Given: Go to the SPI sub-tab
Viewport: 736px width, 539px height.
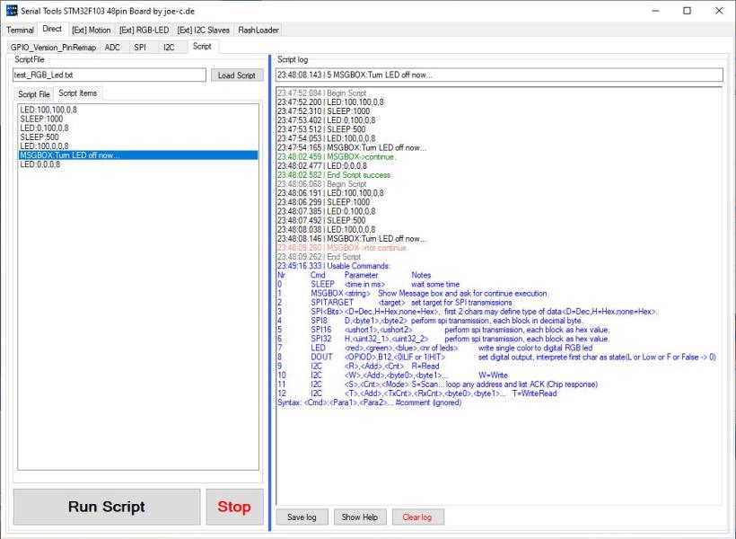Looking at the screenshot, I should pyautogui.click(x=140, y=46).
